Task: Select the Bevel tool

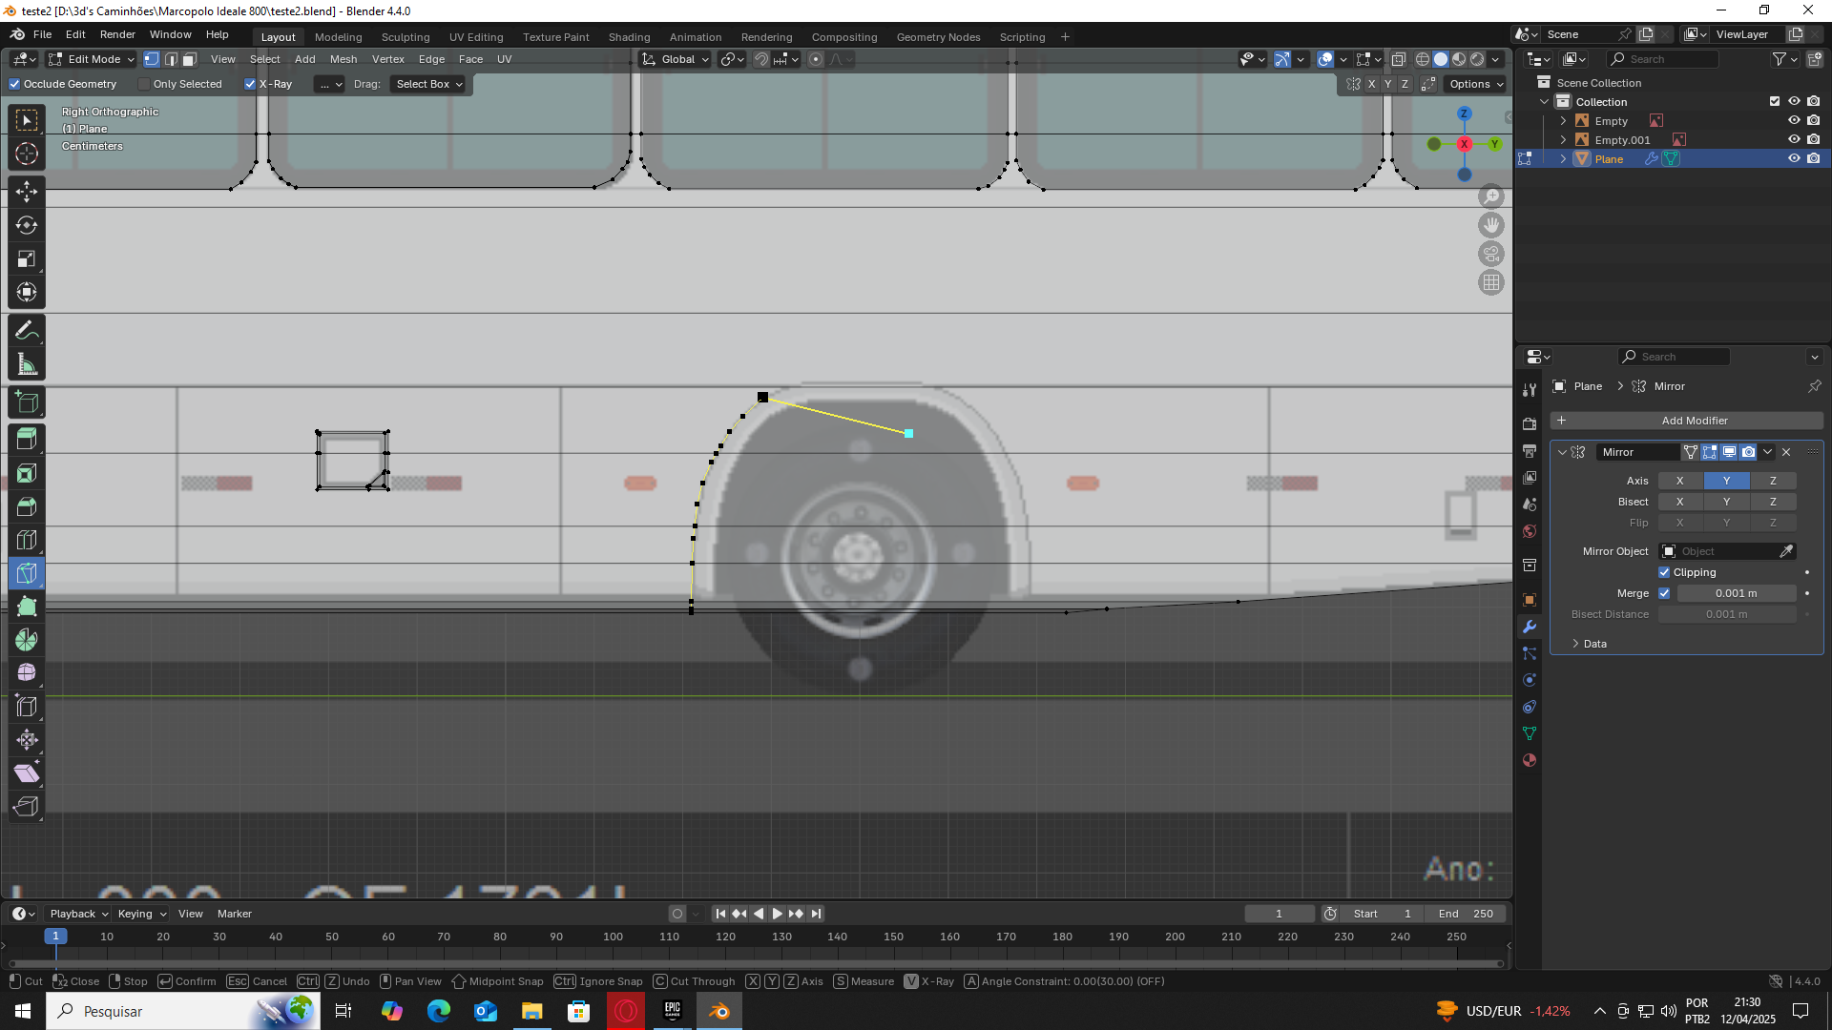Action: [27, 506]
